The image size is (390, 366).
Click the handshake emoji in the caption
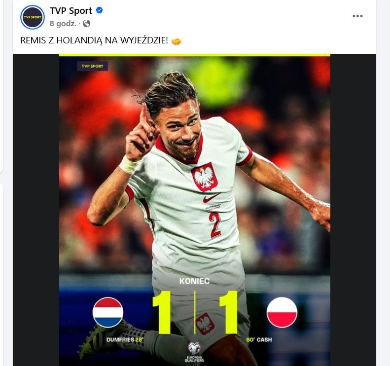pyautogui.click(x=177, y=41)
